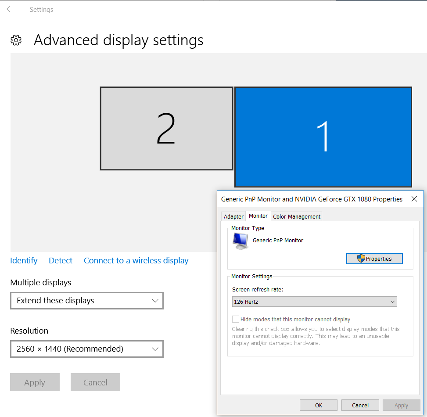
Task: Switch to the Adapter tab
Action: (233, 216)
